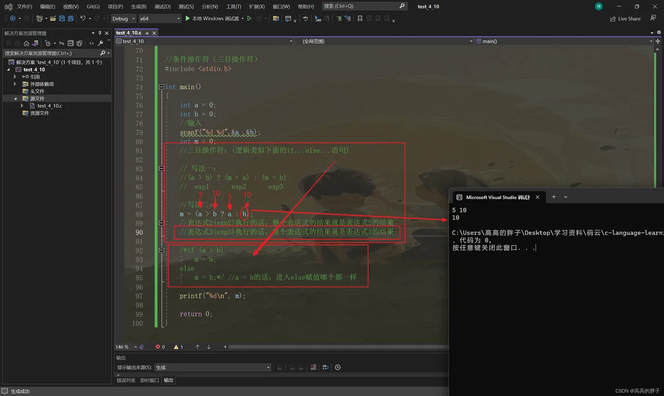Open the Git(G) menu

[93, 6]
